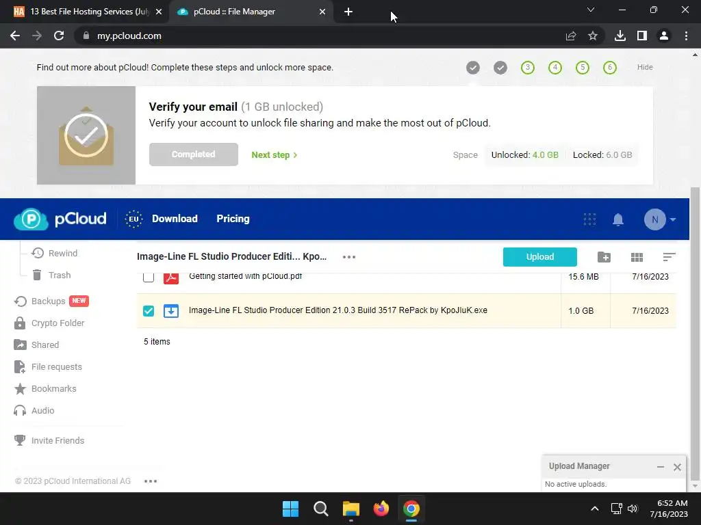The image size is (701, 525).
Task: Open Rewind in the sidebar
Action: pyautogui.click(x=55, y=253)
